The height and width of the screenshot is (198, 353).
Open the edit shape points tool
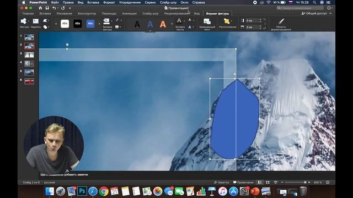(x=45, y=20)
